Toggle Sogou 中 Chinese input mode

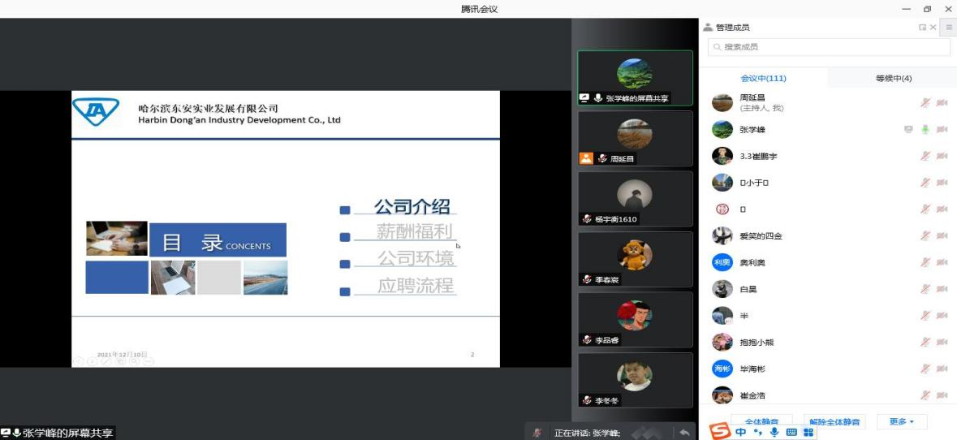pyautogui.click(x=740, y=433)
